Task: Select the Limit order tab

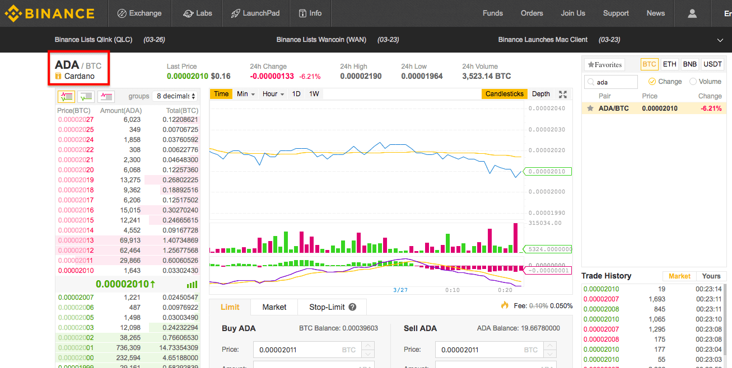Action: [x=230, y=307]
